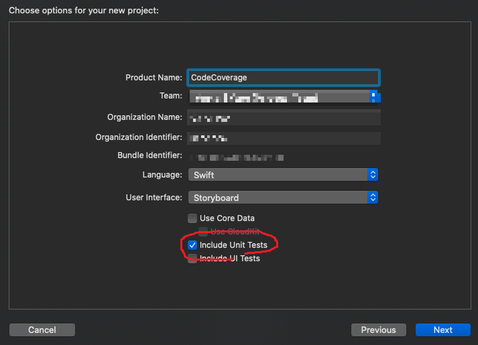Click the Product Name field containing CodeCoverage
This screenshot has height=345, width=478.
point(283,78)
